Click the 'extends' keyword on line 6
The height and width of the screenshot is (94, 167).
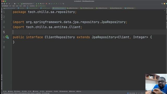click(x=83, y=37)
